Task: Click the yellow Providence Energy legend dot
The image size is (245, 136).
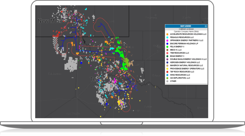Action: click(167, 69)
